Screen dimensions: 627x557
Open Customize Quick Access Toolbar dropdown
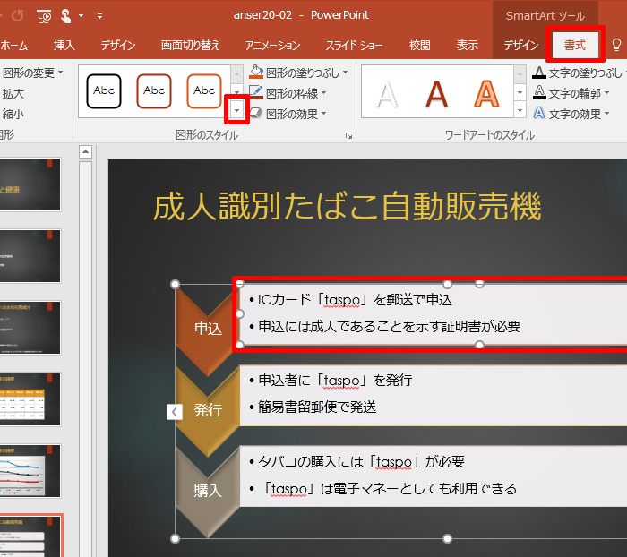tap(99, 16)
